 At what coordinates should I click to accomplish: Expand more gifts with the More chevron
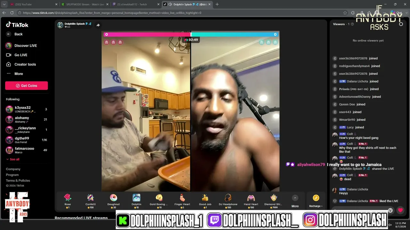295,201
